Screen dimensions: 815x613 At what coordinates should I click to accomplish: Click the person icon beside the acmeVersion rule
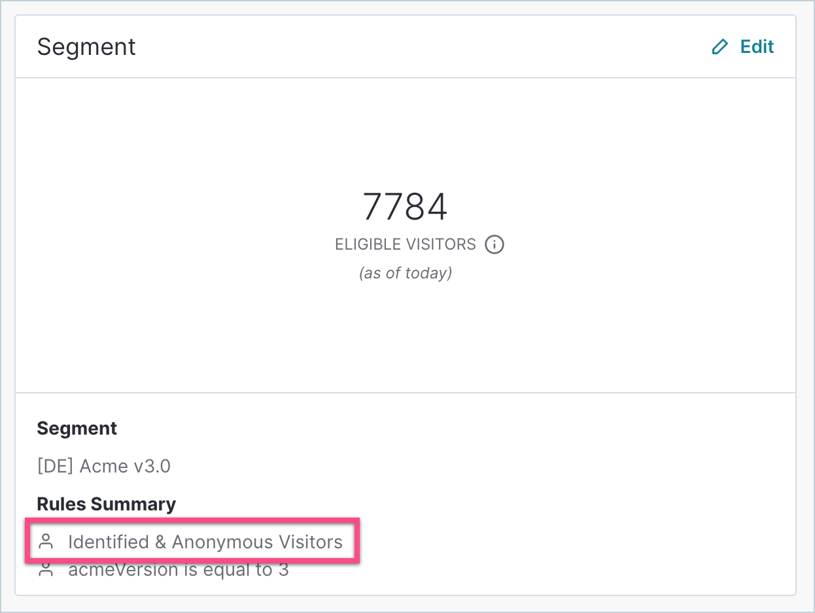(x=46, y=570)
